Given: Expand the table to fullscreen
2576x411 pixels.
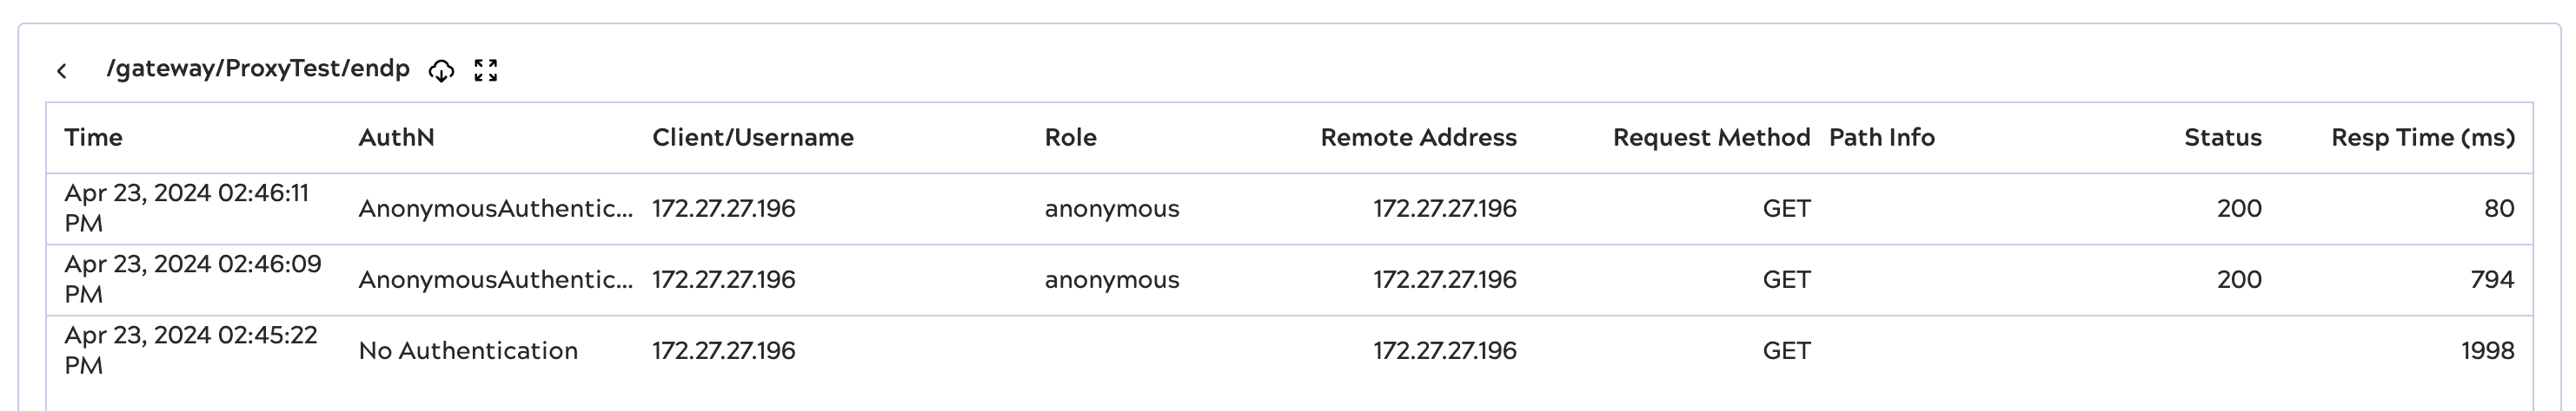Looking at the screenshot, I should click(x=486, y=71).
